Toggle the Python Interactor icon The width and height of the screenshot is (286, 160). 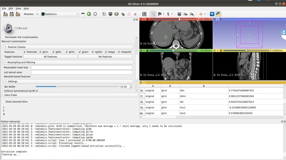(218, 14)
